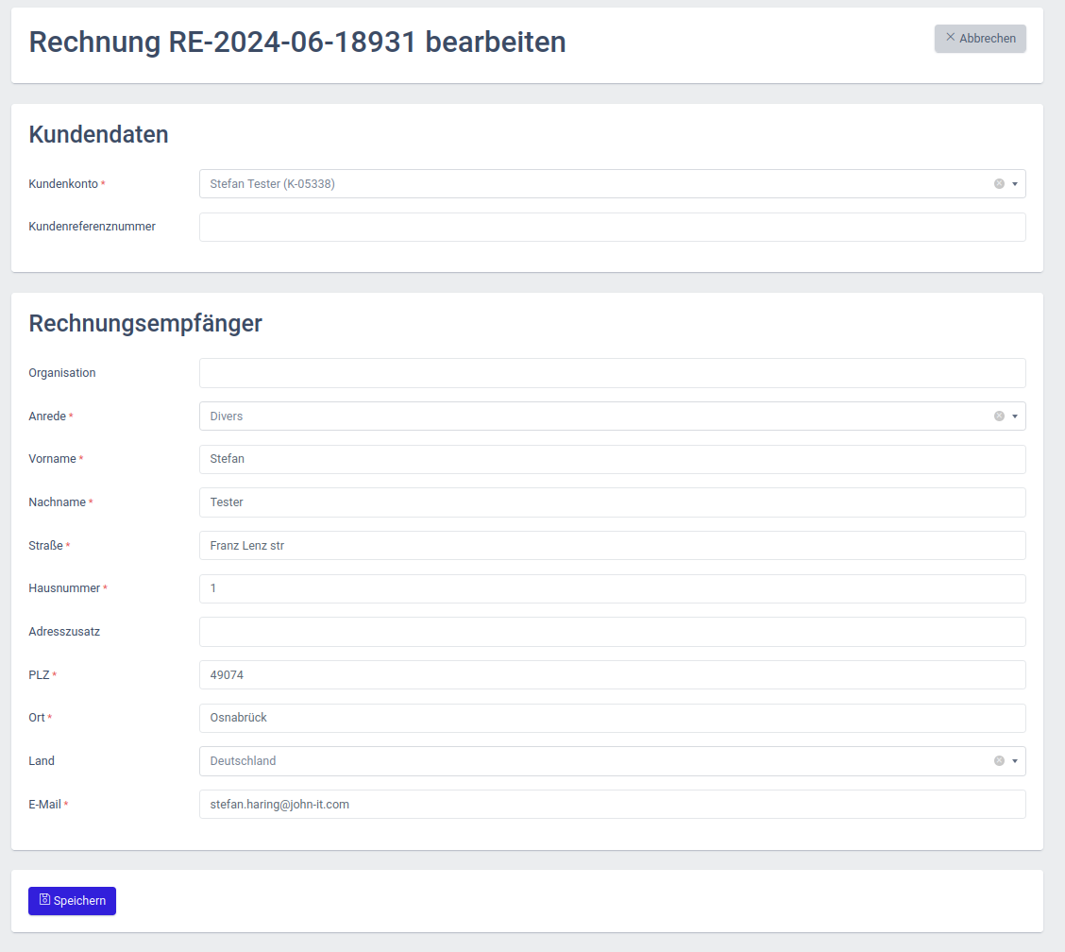Viewport: 1065px width, 952px height.
Task: Click the Adresszusatz label
Action: pyautogui.click(x=64, y=632)
